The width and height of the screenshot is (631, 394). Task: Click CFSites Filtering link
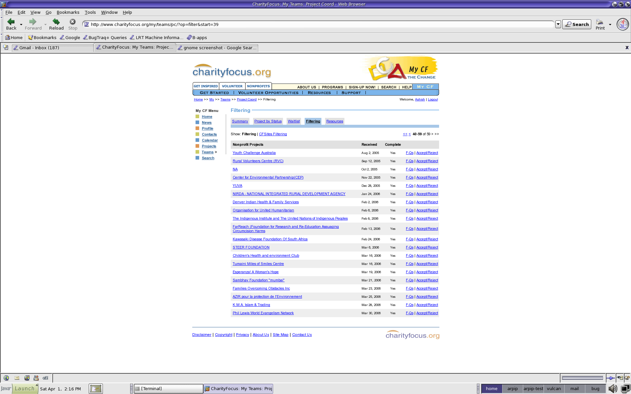273,134
